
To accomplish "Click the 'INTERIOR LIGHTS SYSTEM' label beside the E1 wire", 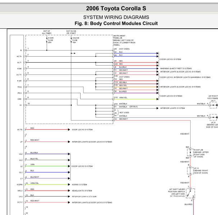I will pos(173,108).
